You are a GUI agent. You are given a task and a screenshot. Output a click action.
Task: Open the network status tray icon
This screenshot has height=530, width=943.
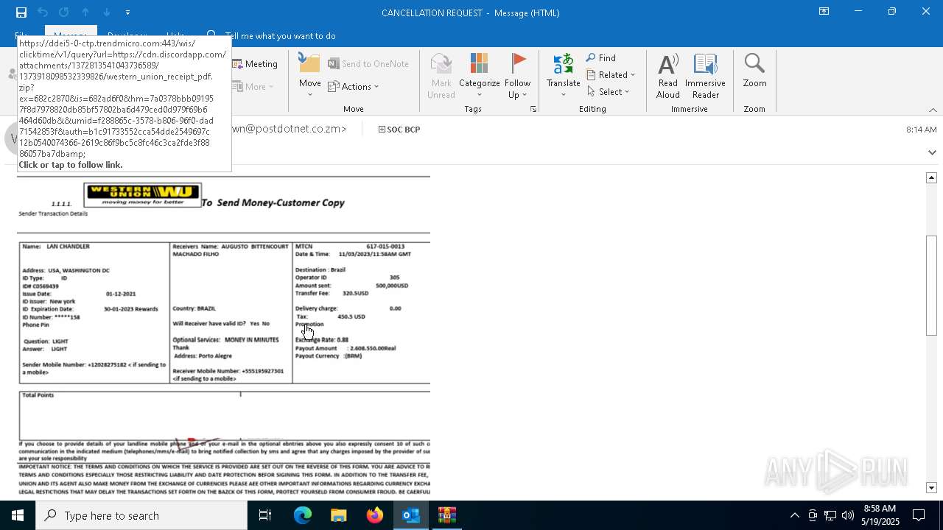coord(830,515)
